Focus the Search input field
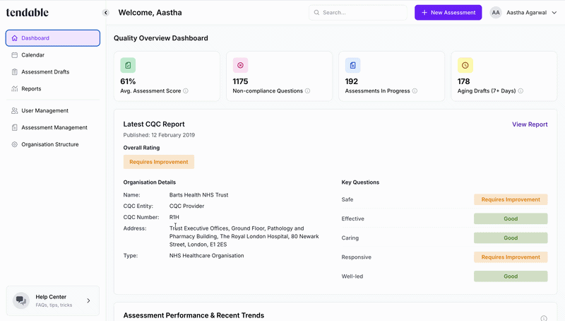Screen dimensions: 565x321 tap(358, 13)
